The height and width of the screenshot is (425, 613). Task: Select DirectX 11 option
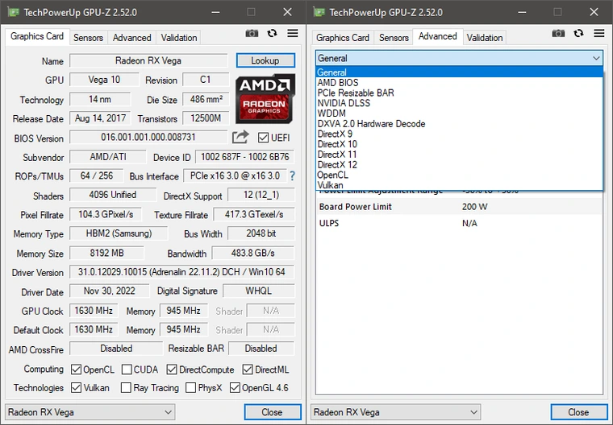tap(459, 155)
